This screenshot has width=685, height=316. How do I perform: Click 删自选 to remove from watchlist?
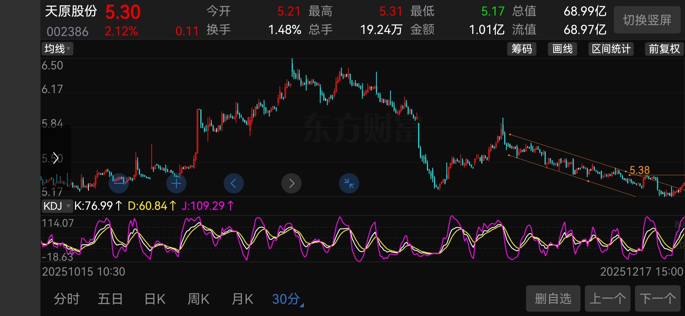tap(553, 299)
